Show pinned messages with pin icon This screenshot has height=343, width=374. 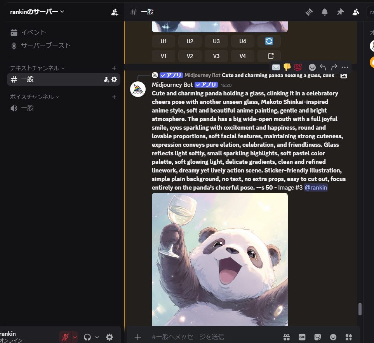click(340, 12)
